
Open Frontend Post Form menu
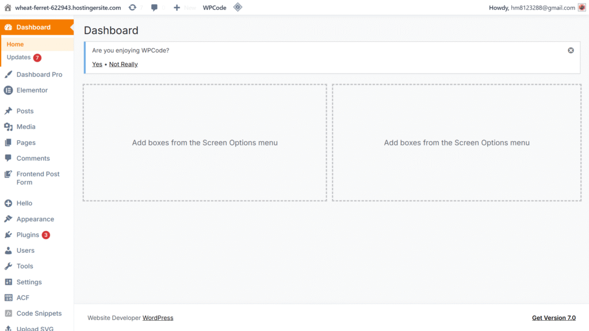pyautogui.click(x=38, y=178)
